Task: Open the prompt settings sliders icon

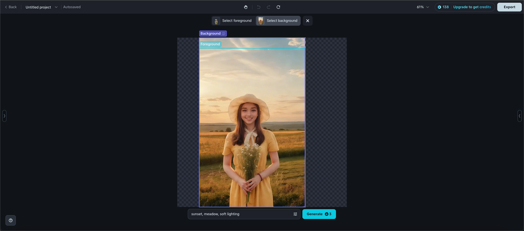Action: pos(295,214)
